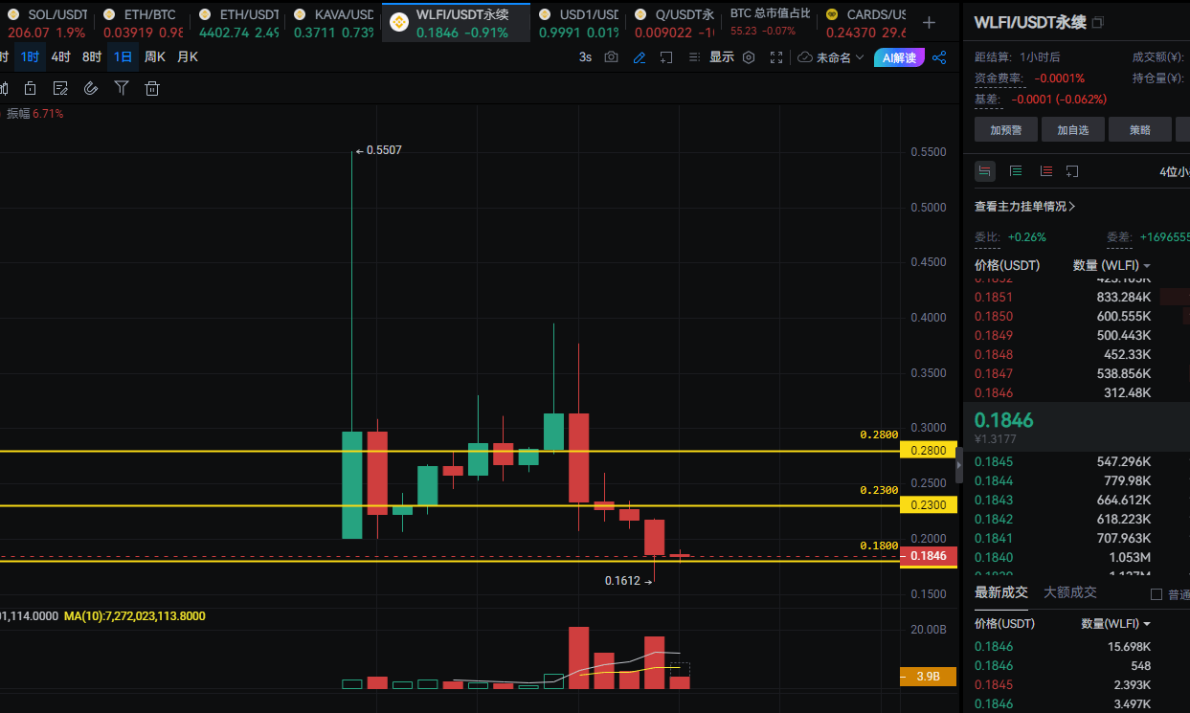Add a new symbol tab with plus
The image size is (1190, 713).
(929, 22)
